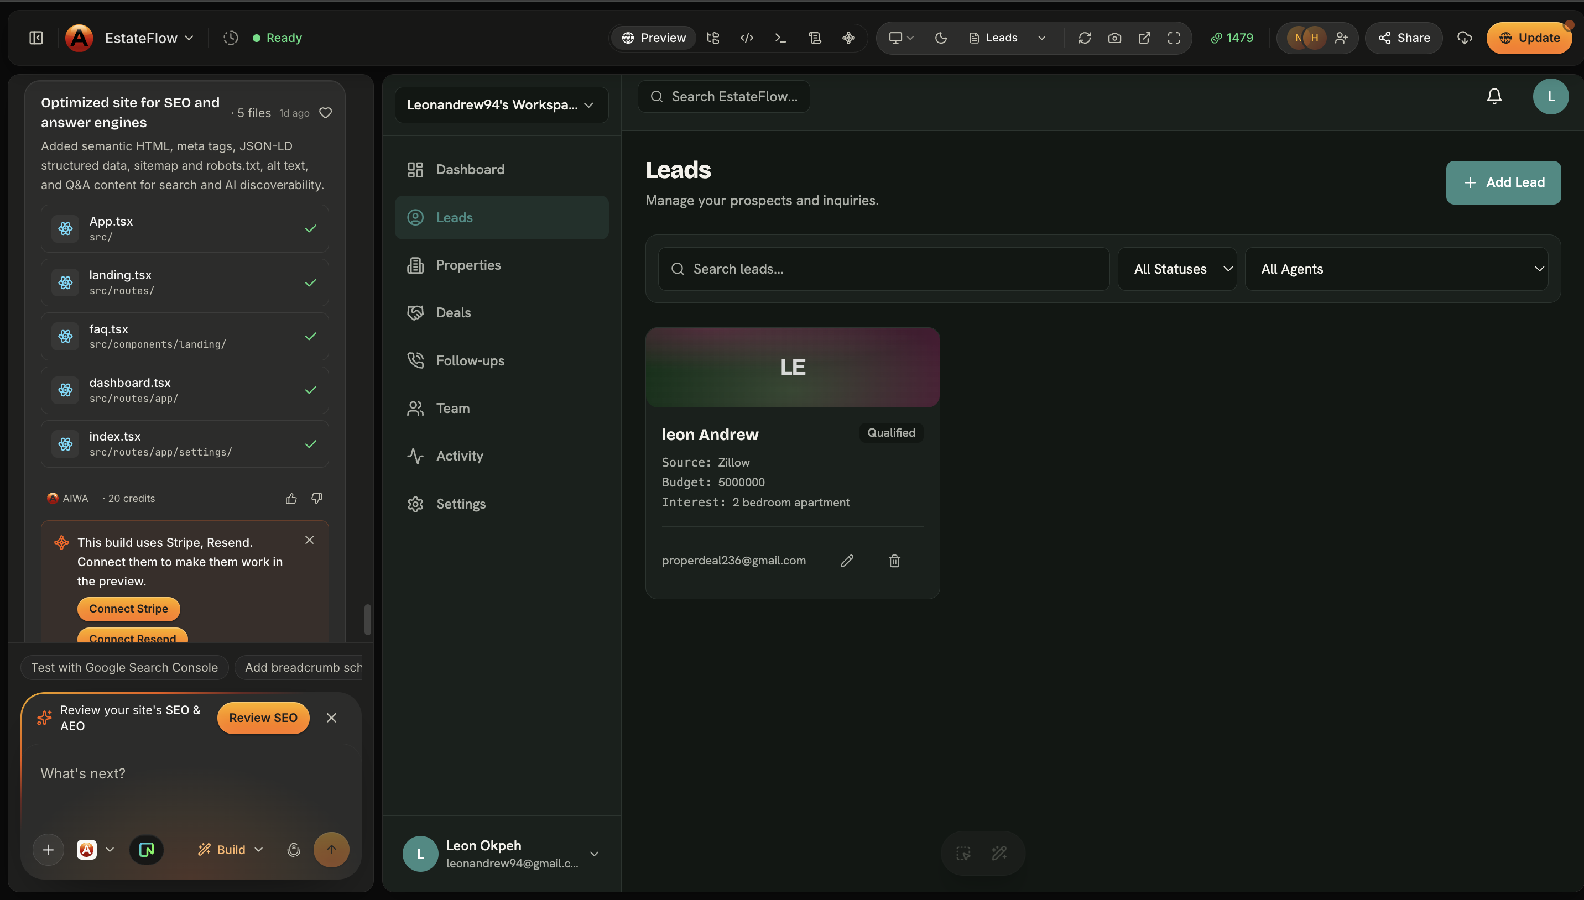Viewport: 1584px width, 900px height.
Task: Expand Leonandrew94's Workspace switcher
Action: [x=502, y=105]
